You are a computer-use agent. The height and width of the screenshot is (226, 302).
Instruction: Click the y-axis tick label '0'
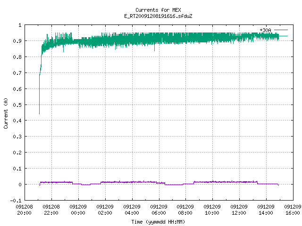[x=20, y=185]
